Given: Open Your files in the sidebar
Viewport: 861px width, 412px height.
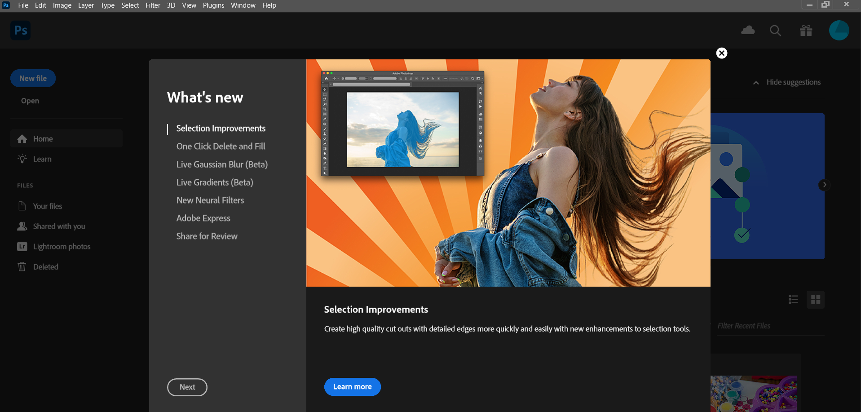Looking at the screenshot, I should (x=66, y=206).
